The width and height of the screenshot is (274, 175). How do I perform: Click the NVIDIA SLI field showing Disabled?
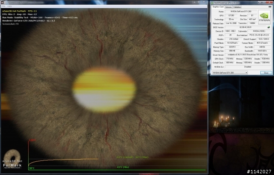pos(247,67)
